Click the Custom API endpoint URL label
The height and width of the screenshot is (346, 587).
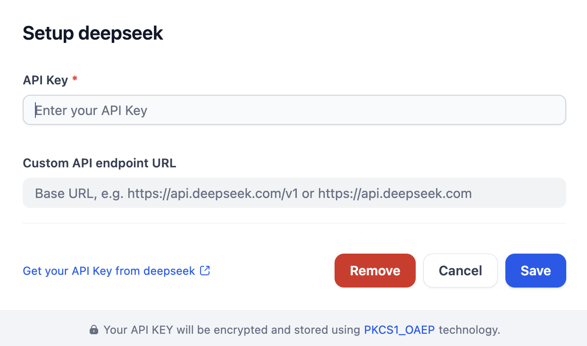99,163
